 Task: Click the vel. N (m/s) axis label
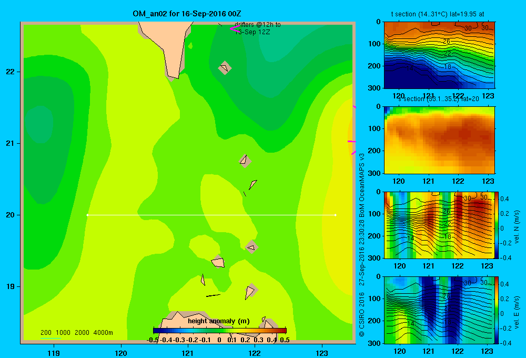pyautogui.click(x=517, y=227)
